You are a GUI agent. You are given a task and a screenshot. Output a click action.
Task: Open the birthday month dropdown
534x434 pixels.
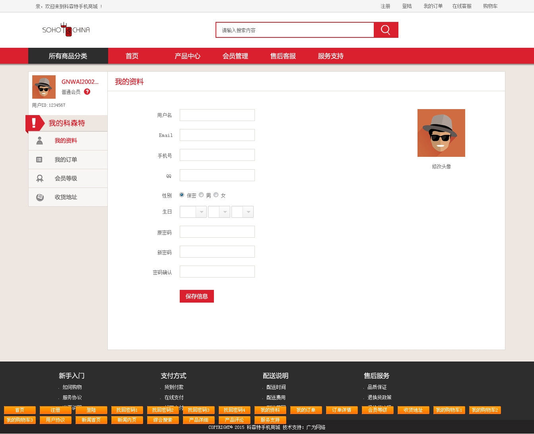point(219,212)
